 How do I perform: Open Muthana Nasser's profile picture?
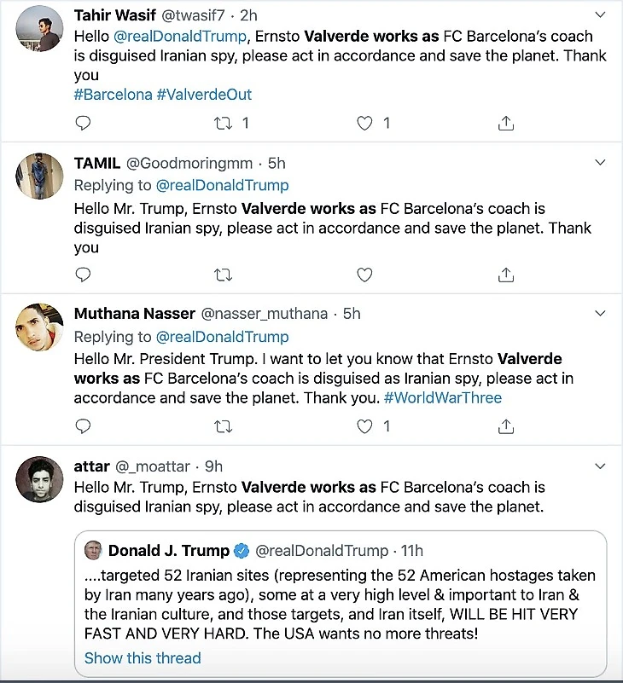40,327
